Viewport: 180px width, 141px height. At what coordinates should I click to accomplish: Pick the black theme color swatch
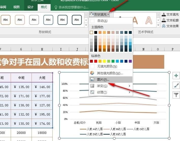pyautogui.click(x=96, y=33)
